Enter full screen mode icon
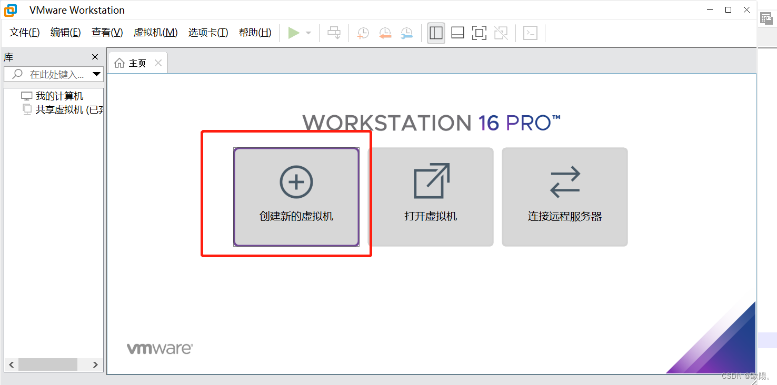 click(479, 33)
